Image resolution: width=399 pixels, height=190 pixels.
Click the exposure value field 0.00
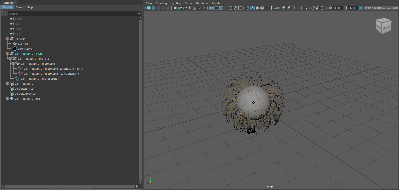tap(338, 8)
